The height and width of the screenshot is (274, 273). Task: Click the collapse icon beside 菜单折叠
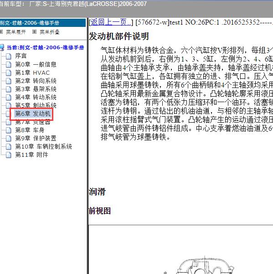[x=34, y=32]
